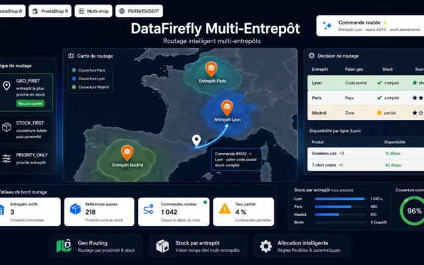Click the globe icon in language badge
The image size is (424, 265).
tap(122, 11)
